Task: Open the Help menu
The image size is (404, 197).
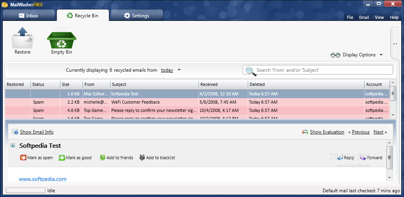Action: coord(394,17)
